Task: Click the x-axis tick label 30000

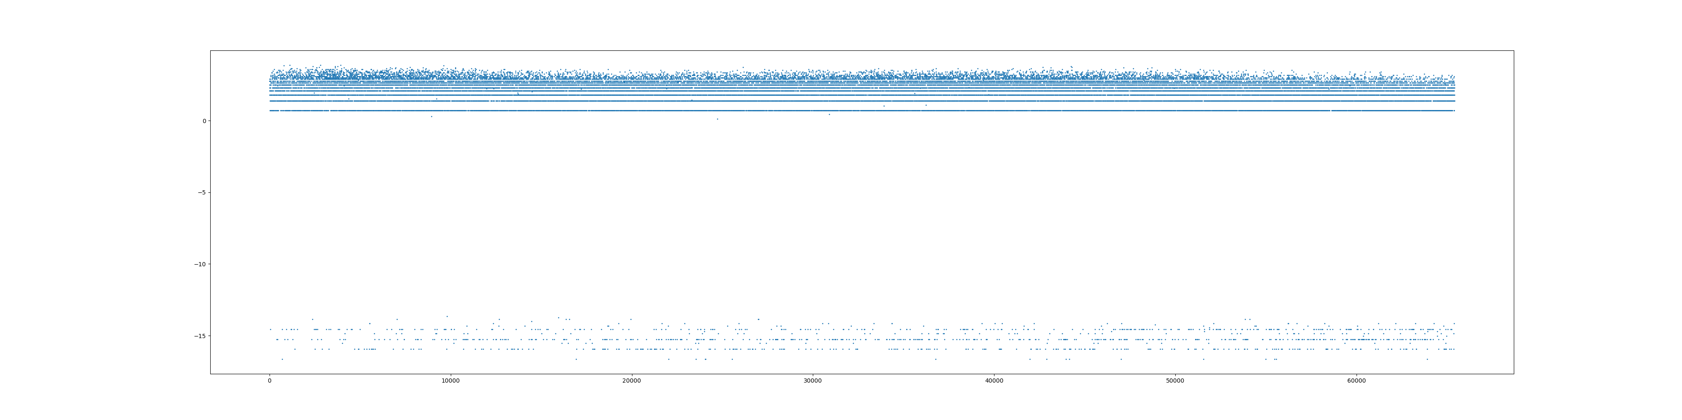Action: (812, 381)
